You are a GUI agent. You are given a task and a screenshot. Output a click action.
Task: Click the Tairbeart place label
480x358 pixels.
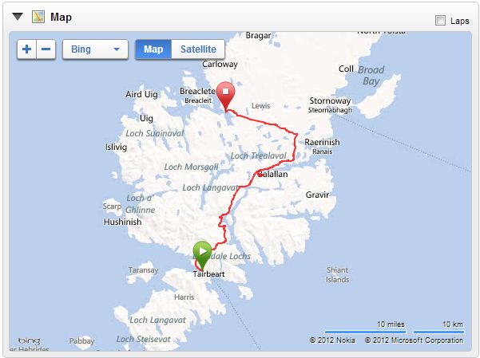[208, 274]
